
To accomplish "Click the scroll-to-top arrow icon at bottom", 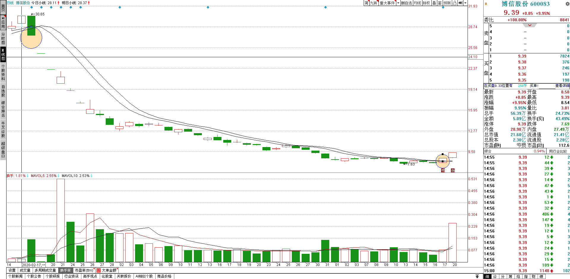I will 477,276.
